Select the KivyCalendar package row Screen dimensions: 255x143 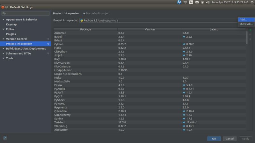[149, 67]
